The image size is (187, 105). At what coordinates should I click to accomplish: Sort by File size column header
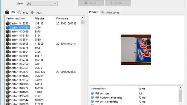[x=39, y=18]
